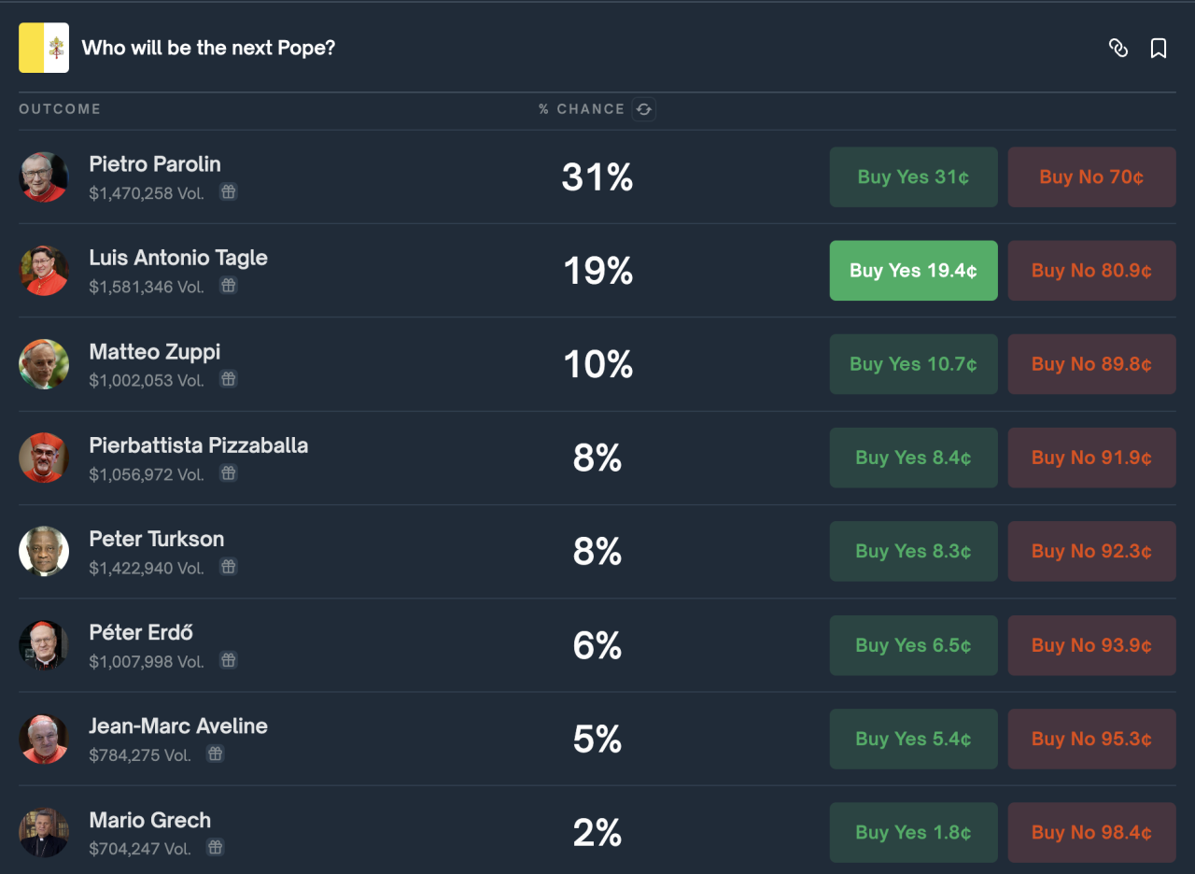The image size is (1195, 874).
Task: Open gift rewards icon for Mario Grech
Action: point(216,847)
